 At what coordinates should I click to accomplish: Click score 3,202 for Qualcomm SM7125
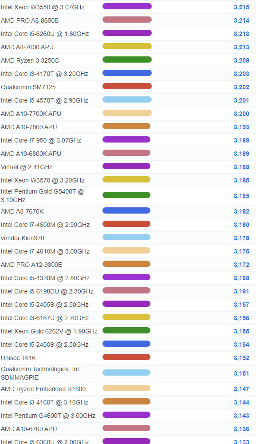pos(241,87)
